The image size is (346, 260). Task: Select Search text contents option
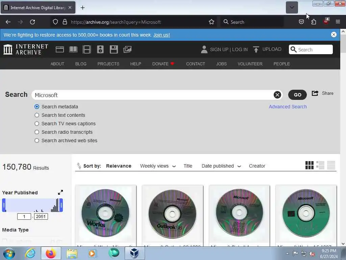[37, 115]
